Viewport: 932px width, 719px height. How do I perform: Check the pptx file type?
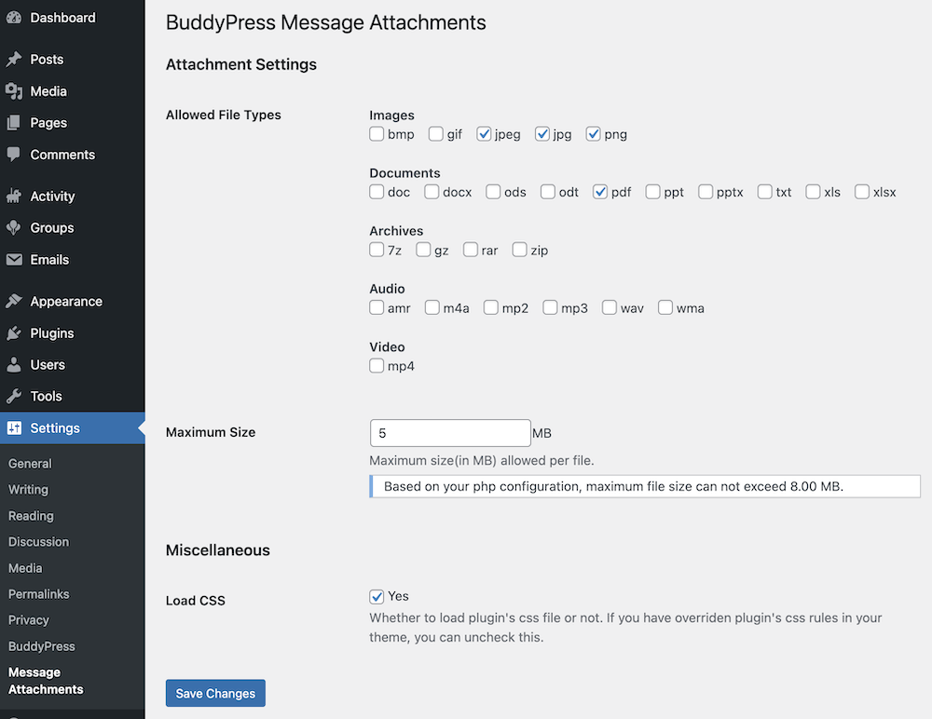706,191
